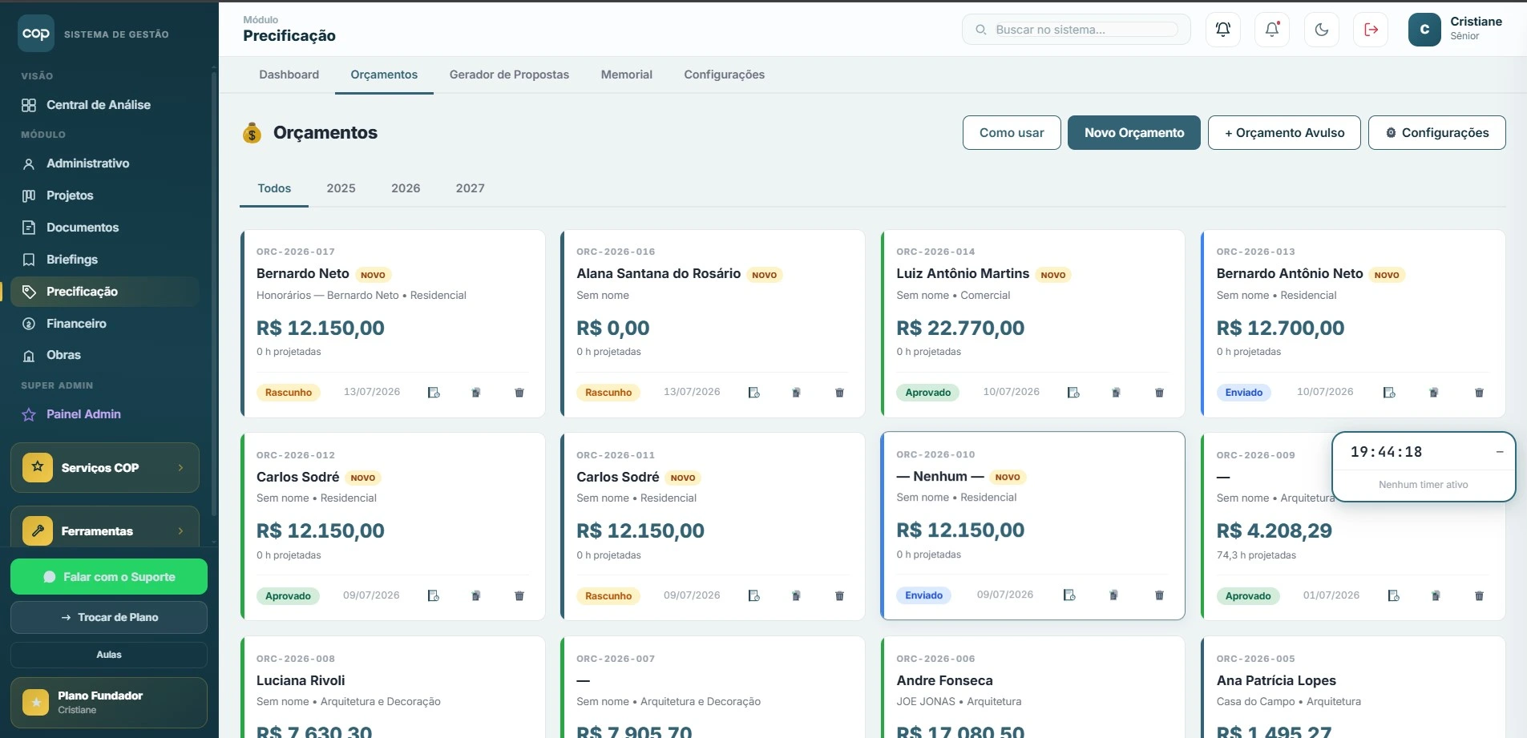Click Trocar de Plano button
The image size is (1527, 738).
109,618
